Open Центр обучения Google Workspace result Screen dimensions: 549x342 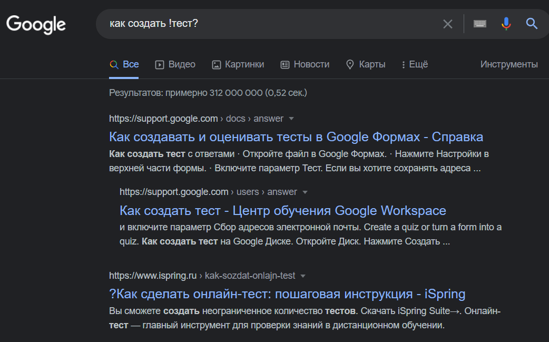[x=283, y=211]
